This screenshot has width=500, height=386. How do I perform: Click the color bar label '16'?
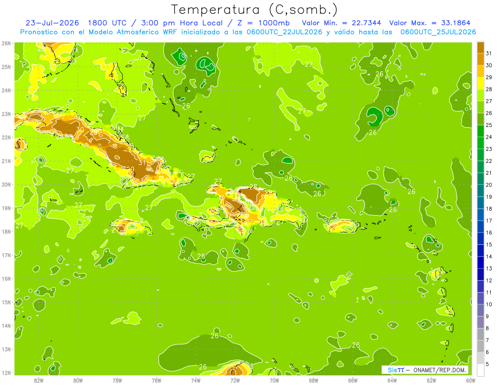pyautogui.click(x=489, y=232)
